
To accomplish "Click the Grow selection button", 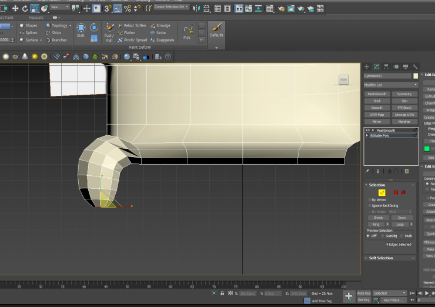I will pyautogui.click(x=403, y=218).
